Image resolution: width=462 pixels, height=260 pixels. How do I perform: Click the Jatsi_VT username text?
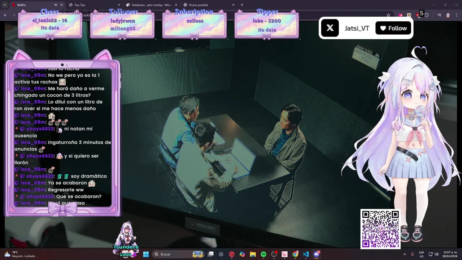coord(357,28)
